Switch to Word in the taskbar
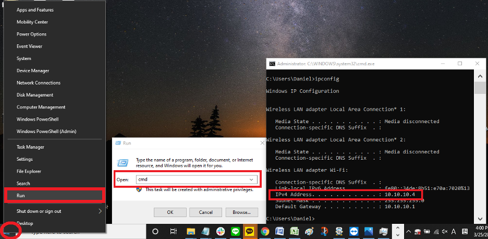This screenshot has height=239, width=488. [280, 231]
